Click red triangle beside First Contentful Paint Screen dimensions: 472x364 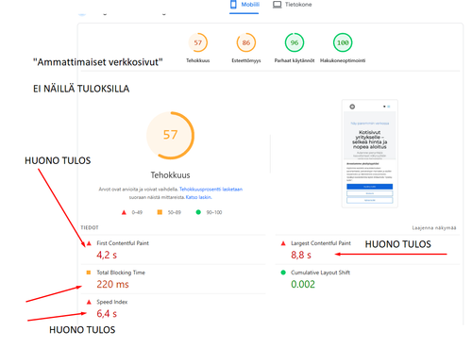pos(89,243)
